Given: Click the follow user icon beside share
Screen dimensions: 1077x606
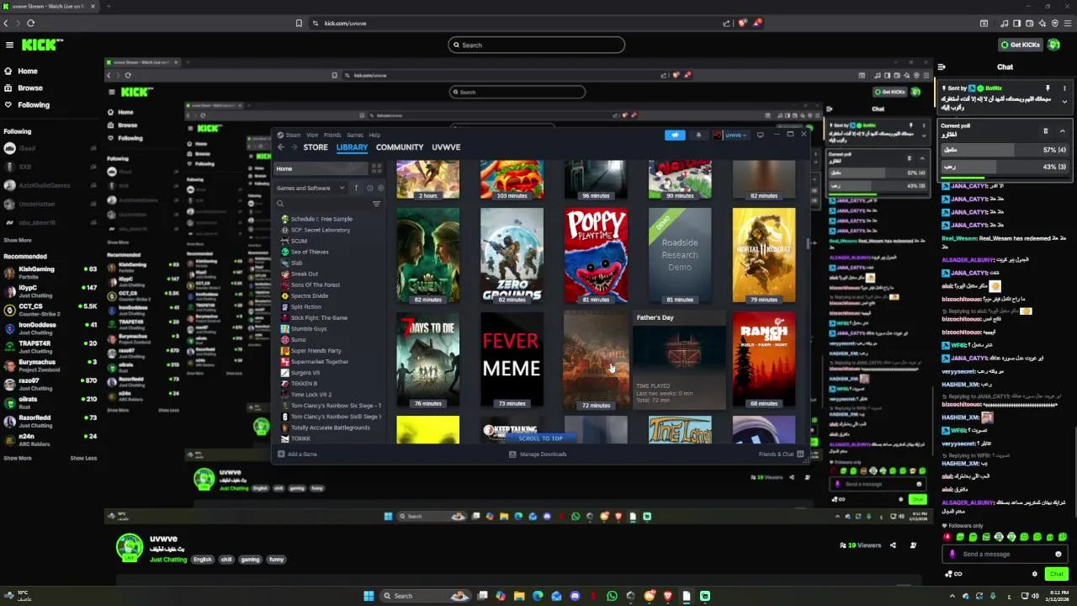Looking at the screenshot, I should [x=913, y=545].
